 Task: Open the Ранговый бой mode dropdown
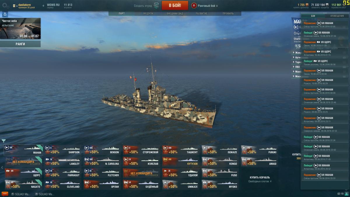204,6
